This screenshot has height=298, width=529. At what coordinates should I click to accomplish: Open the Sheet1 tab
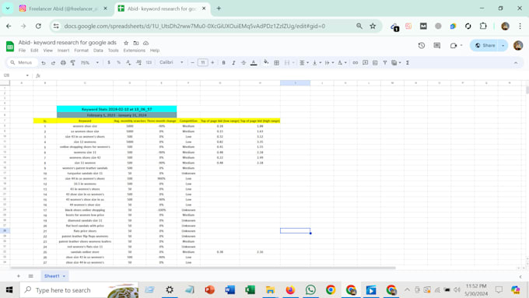tap(54, 276)
